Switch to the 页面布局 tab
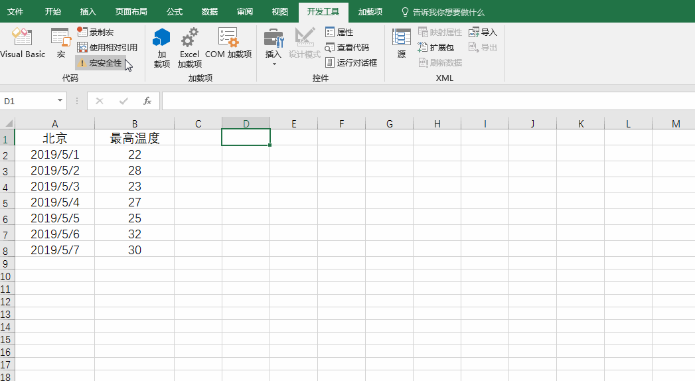 pos(131,12)
